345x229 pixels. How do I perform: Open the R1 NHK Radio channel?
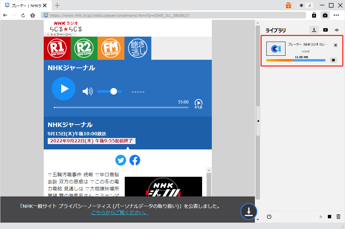click(x=57, y=48)
